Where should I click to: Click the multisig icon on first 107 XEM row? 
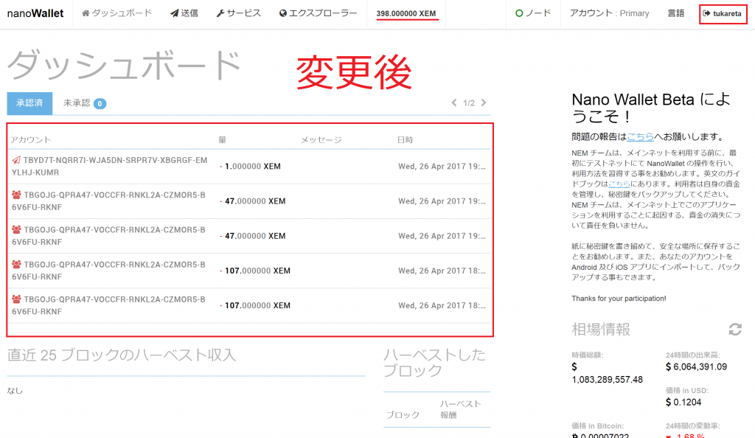(x=16, y=264)
